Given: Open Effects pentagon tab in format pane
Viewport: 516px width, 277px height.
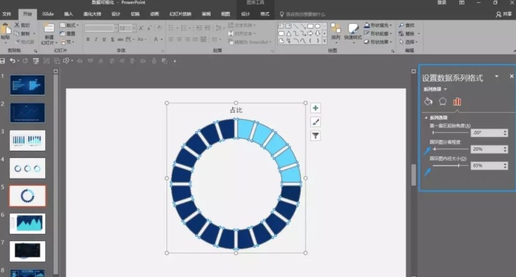Looking at the screenshot, I should pos(443,101).
